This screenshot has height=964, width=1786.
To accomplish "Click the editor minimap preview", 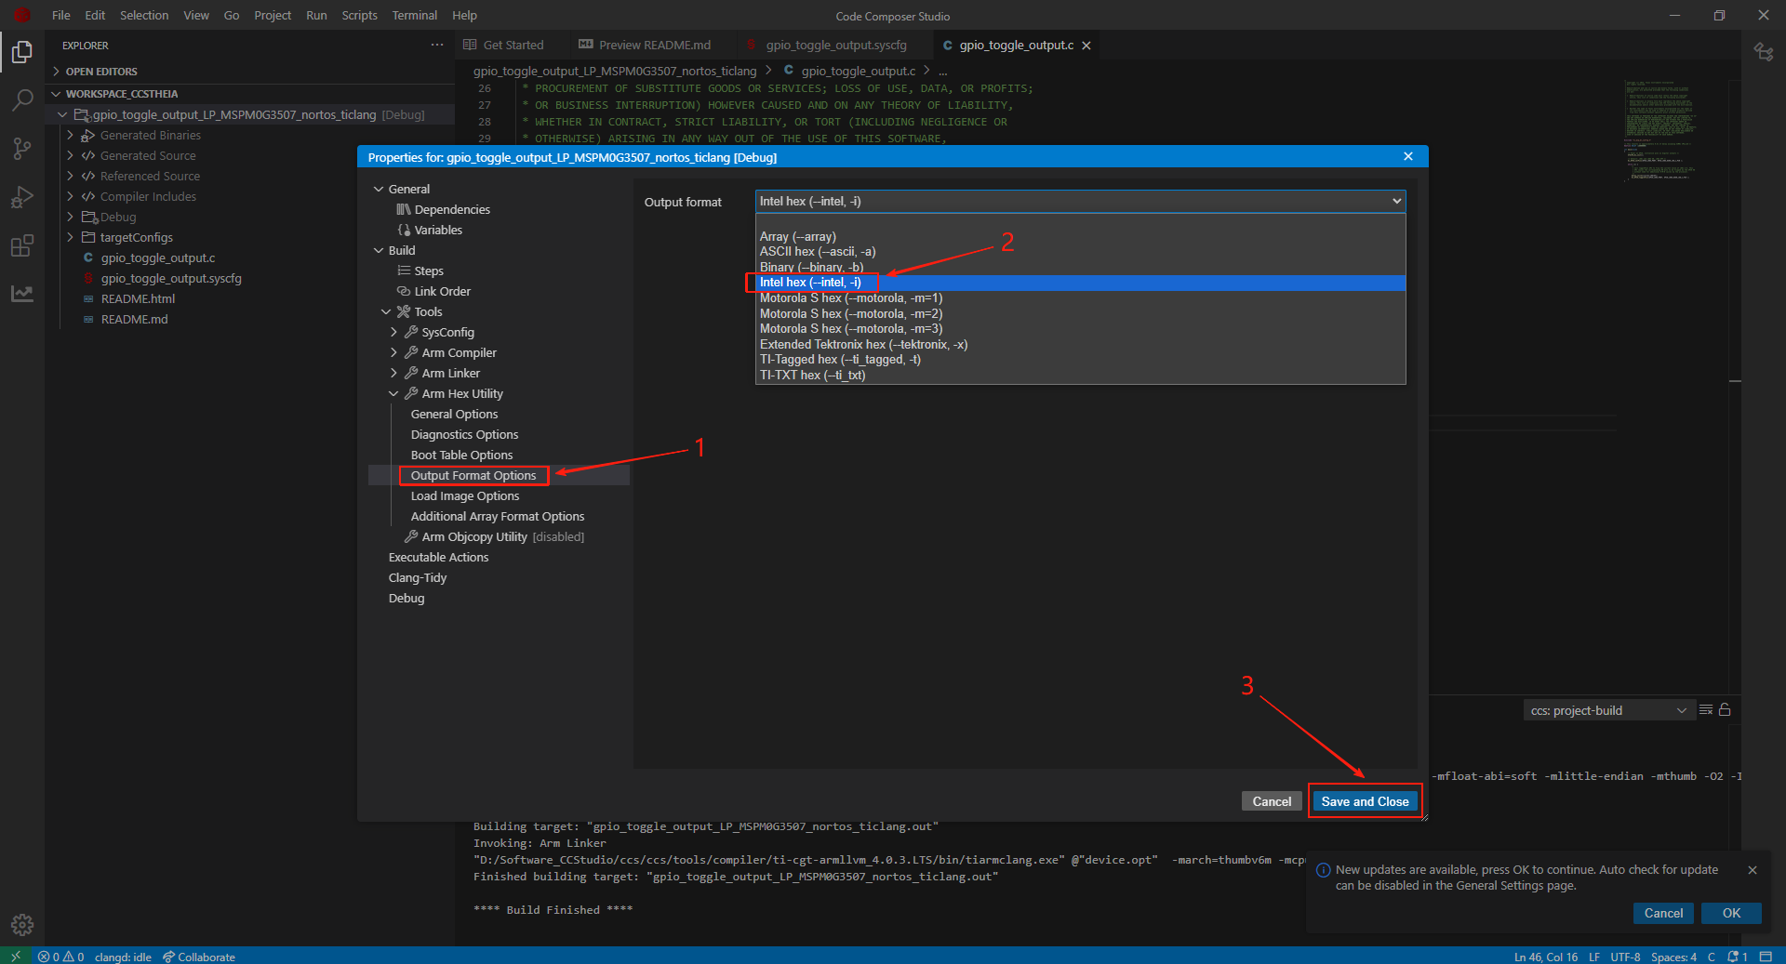I will click(1661, 130).
